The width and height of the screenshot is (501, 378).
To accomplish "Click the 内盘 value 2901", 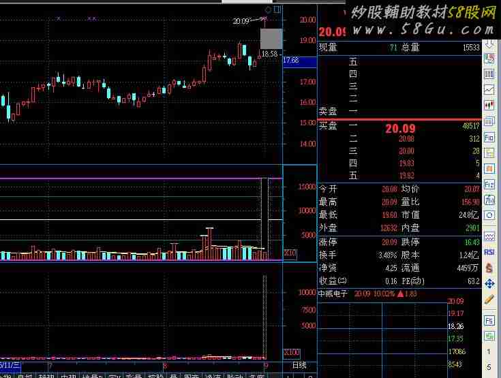I will pos(472,228).
